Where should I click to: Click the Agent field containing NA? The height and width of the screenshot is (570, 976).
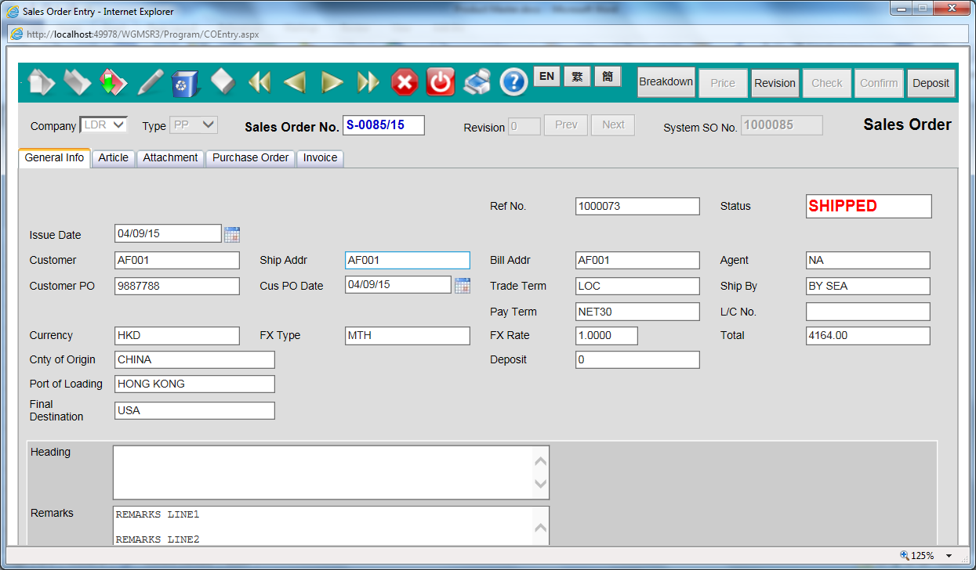(868, 260)
